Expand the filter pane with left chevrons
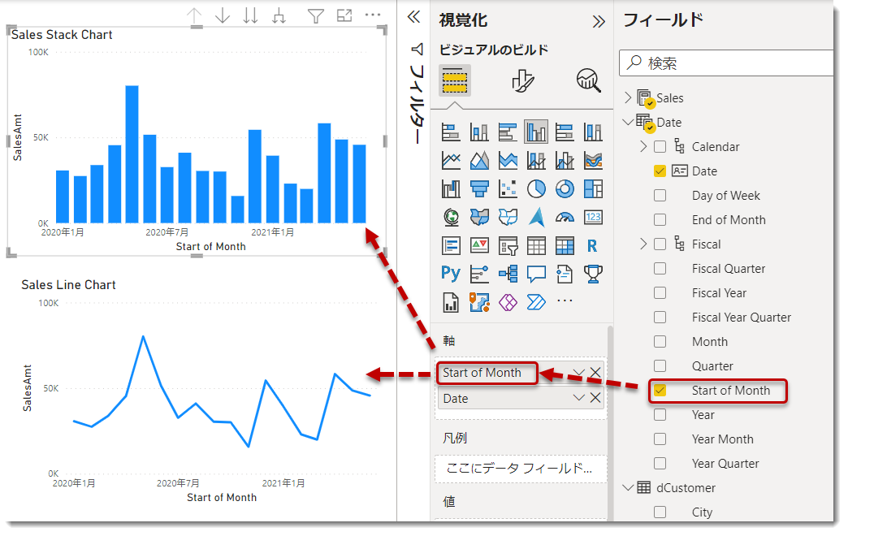This screenshot has height=536, width=887. coord(414,17)
